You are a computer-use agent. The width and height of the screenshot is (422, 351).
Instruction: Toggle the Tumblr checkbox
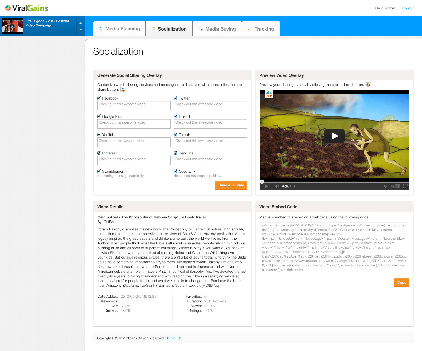[x=176, y=135]
